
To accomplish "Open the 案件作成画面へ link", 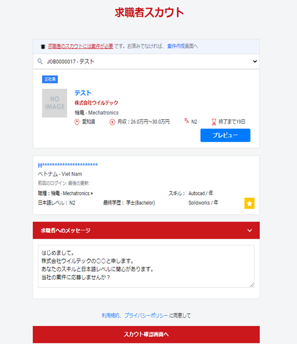I will point(182,46).
